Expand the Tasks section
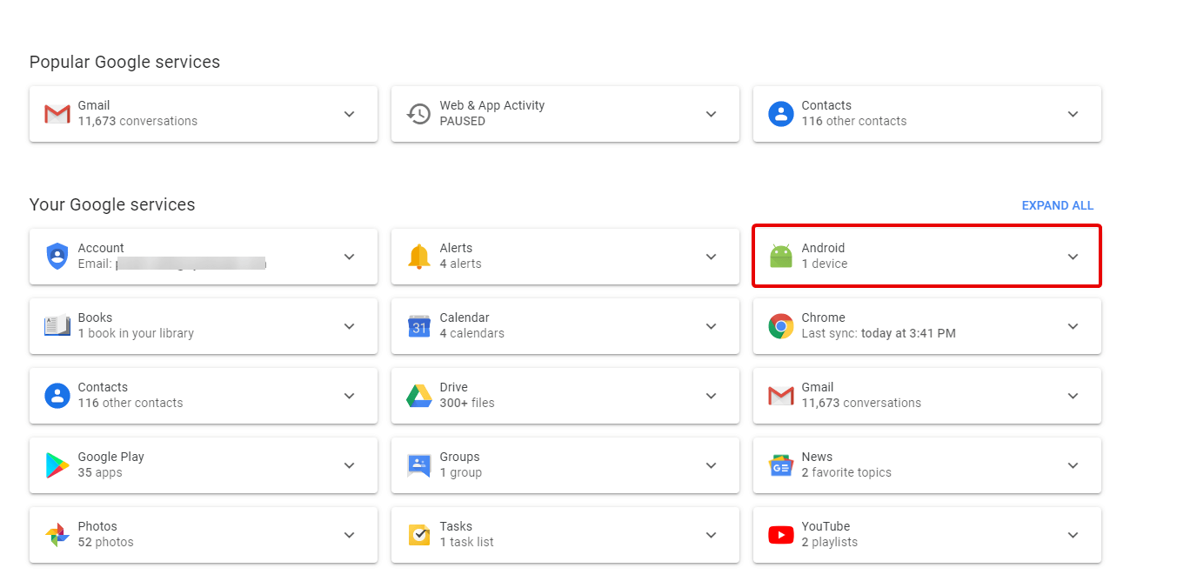 point(711,534)
